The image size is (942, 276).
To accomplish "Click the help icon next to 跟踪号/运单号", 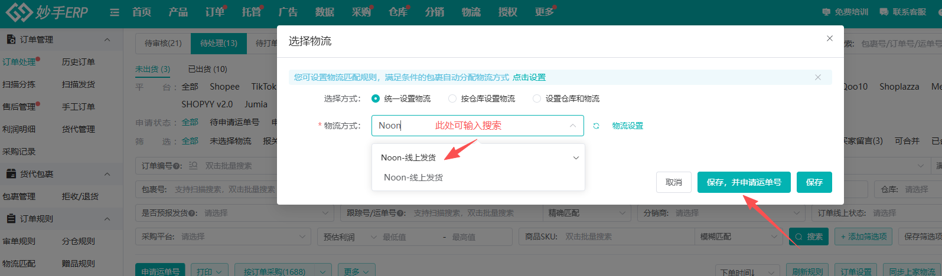I will (402, 213).
